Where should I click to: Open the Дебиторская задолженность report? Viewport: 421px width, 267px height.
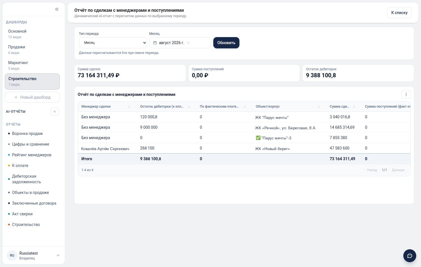pyautogui.click(x=26, y=179)
